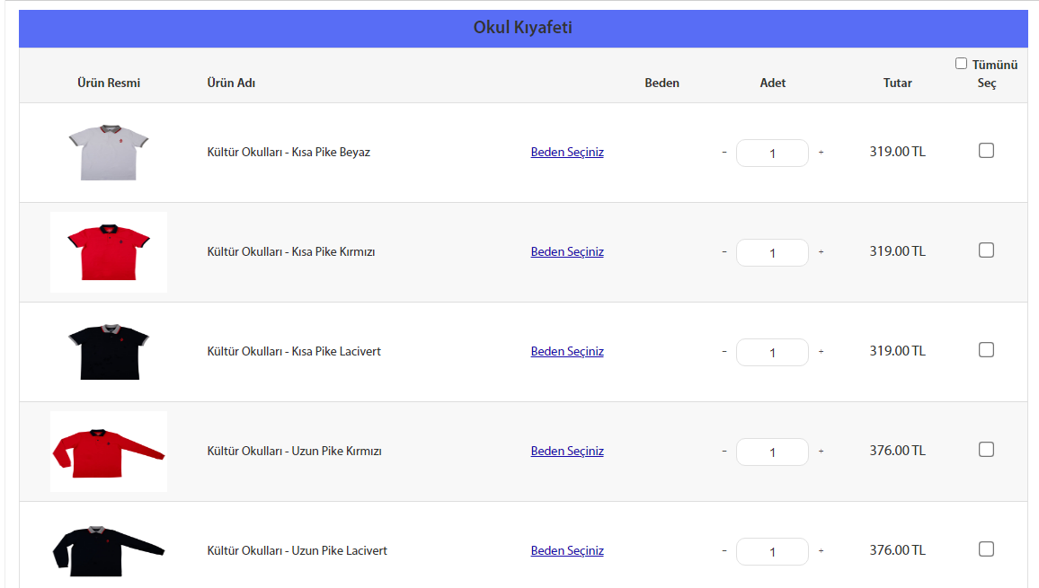Increase quantity for Uzun Pike Lacivert
1039x588 pixels.
coord(821,550)
